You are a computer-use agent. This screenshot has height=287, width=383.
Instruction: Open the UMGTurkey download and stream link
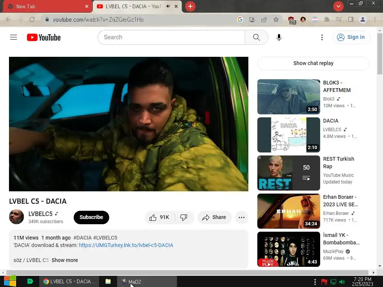tap(126, 245)
